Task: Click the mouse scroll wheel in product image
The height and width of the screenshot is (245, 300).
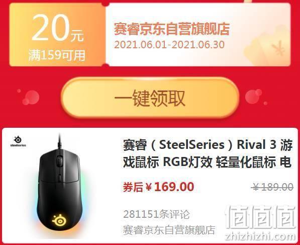Action: point(59,160)
